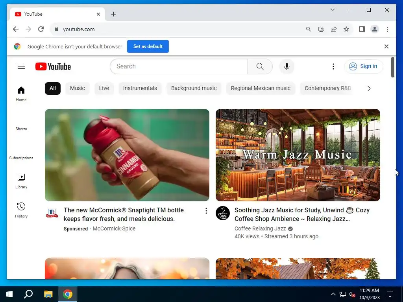This screenshot has width=403, height=302.
Task: Click the McCormick channel avatar
Action: point(52,213)
